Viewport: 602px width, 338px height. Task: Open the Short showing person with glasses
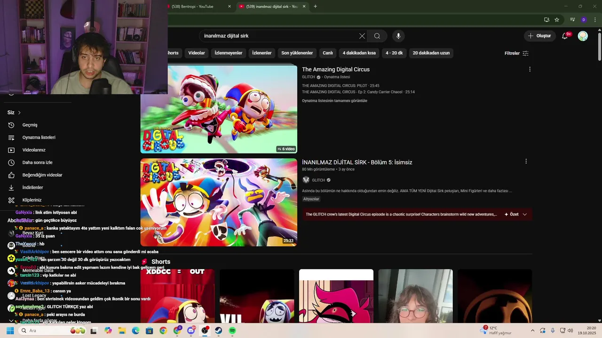point(415,296)
